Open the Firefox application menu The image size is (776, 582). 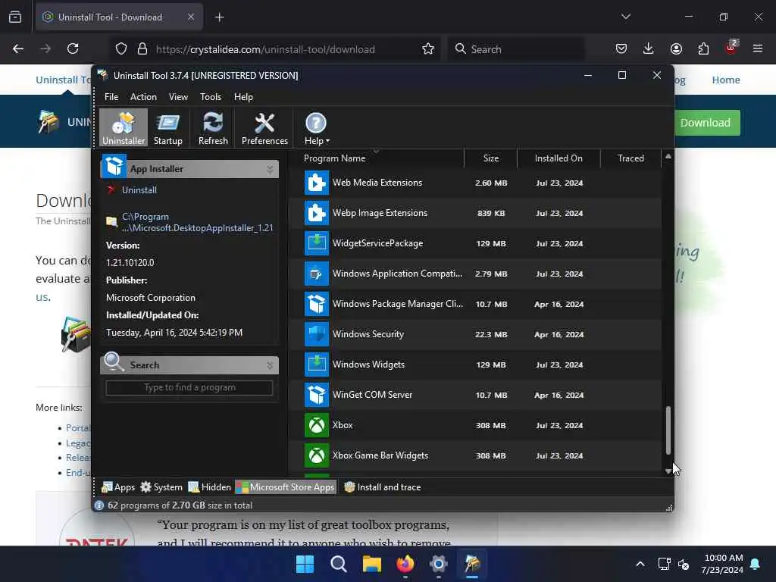758,48
